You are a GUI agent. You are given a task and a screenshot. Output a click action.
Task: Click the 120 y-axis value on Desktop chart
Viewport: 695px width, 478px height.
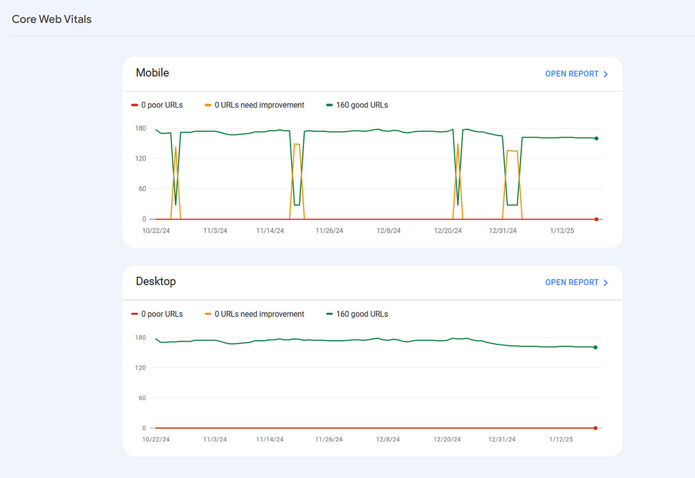tap(141, 367)
